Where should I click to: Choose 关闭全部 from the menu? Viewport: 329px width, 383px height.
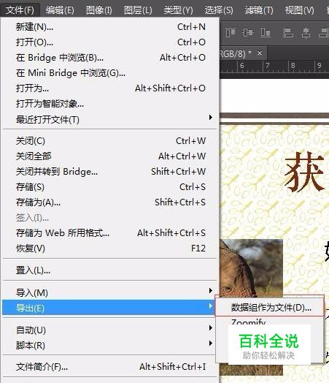point(109,156)
